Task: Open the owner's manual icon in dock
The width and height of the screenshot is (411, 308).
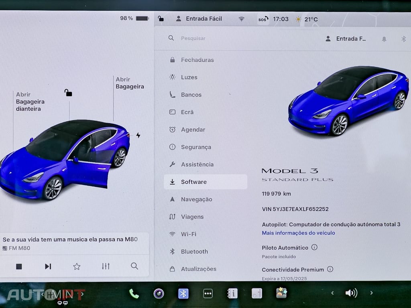Action: (x=232, y=294)
